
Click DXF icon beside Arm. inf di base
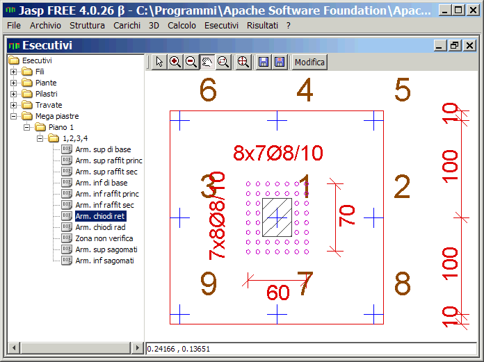[67, 183]
